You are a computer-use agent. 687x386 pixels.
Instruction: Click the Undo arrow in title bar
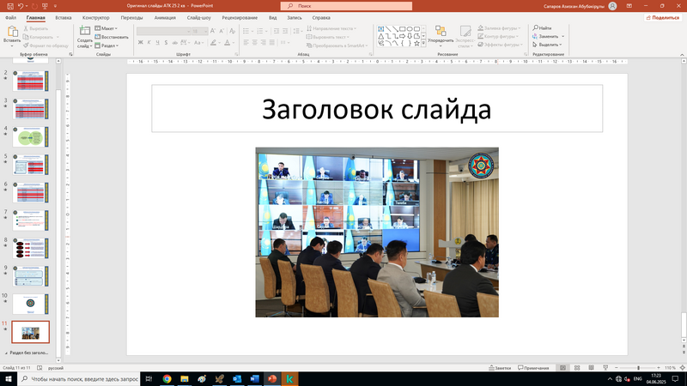(19, 5)
